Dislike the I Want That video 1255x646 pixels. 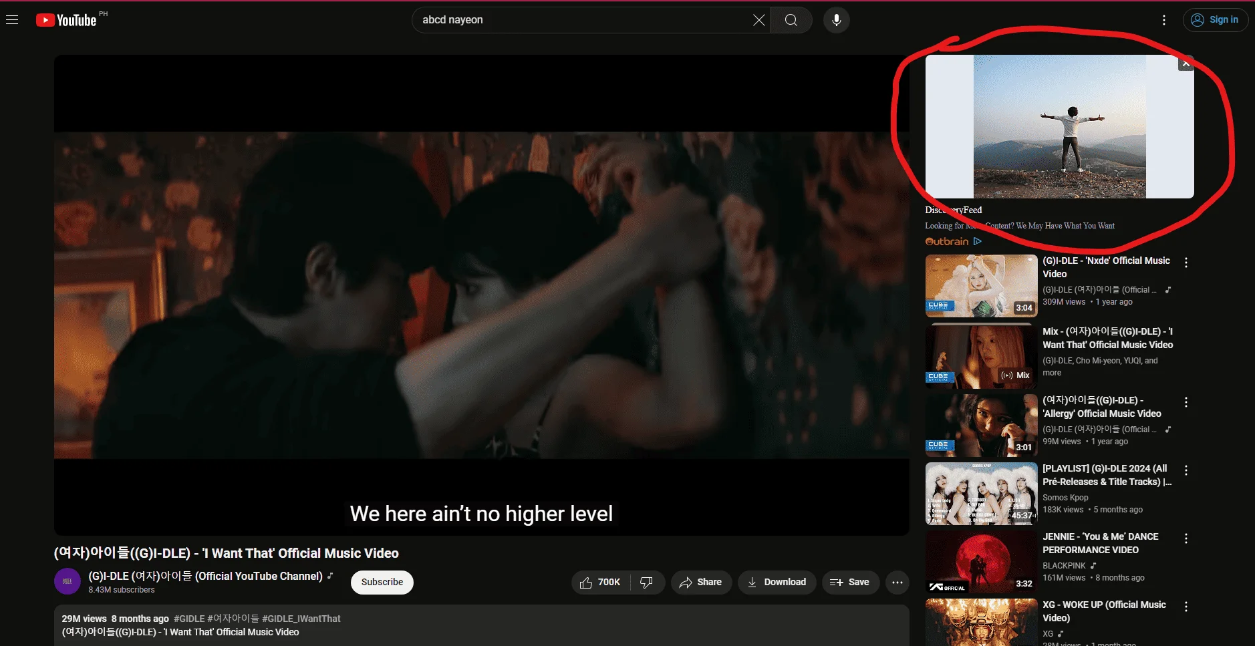647,583
